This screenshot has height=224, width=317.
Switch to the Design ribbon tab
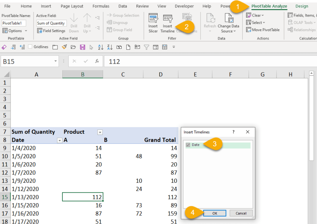coord(301,6)
